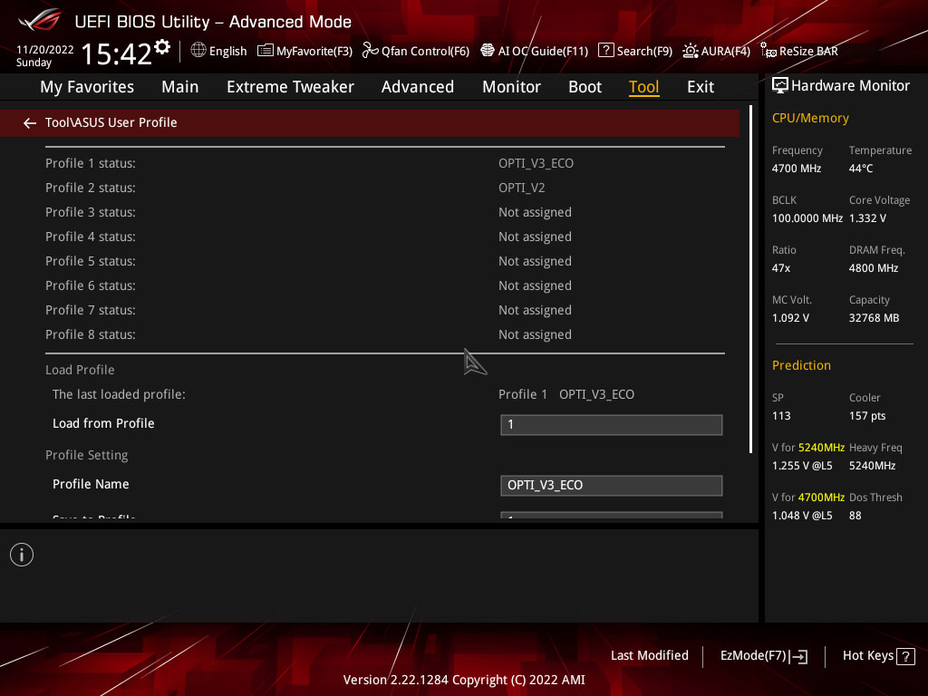Open Last Modified settings list

click(x=649, y=655)
